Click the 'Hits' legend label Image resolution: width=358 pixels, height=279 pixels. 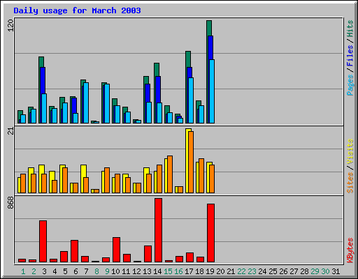[350, 29]
